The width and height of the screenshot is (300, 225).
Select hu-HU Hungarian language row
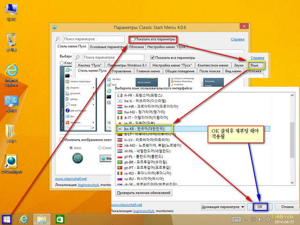[x=193, y=112]
